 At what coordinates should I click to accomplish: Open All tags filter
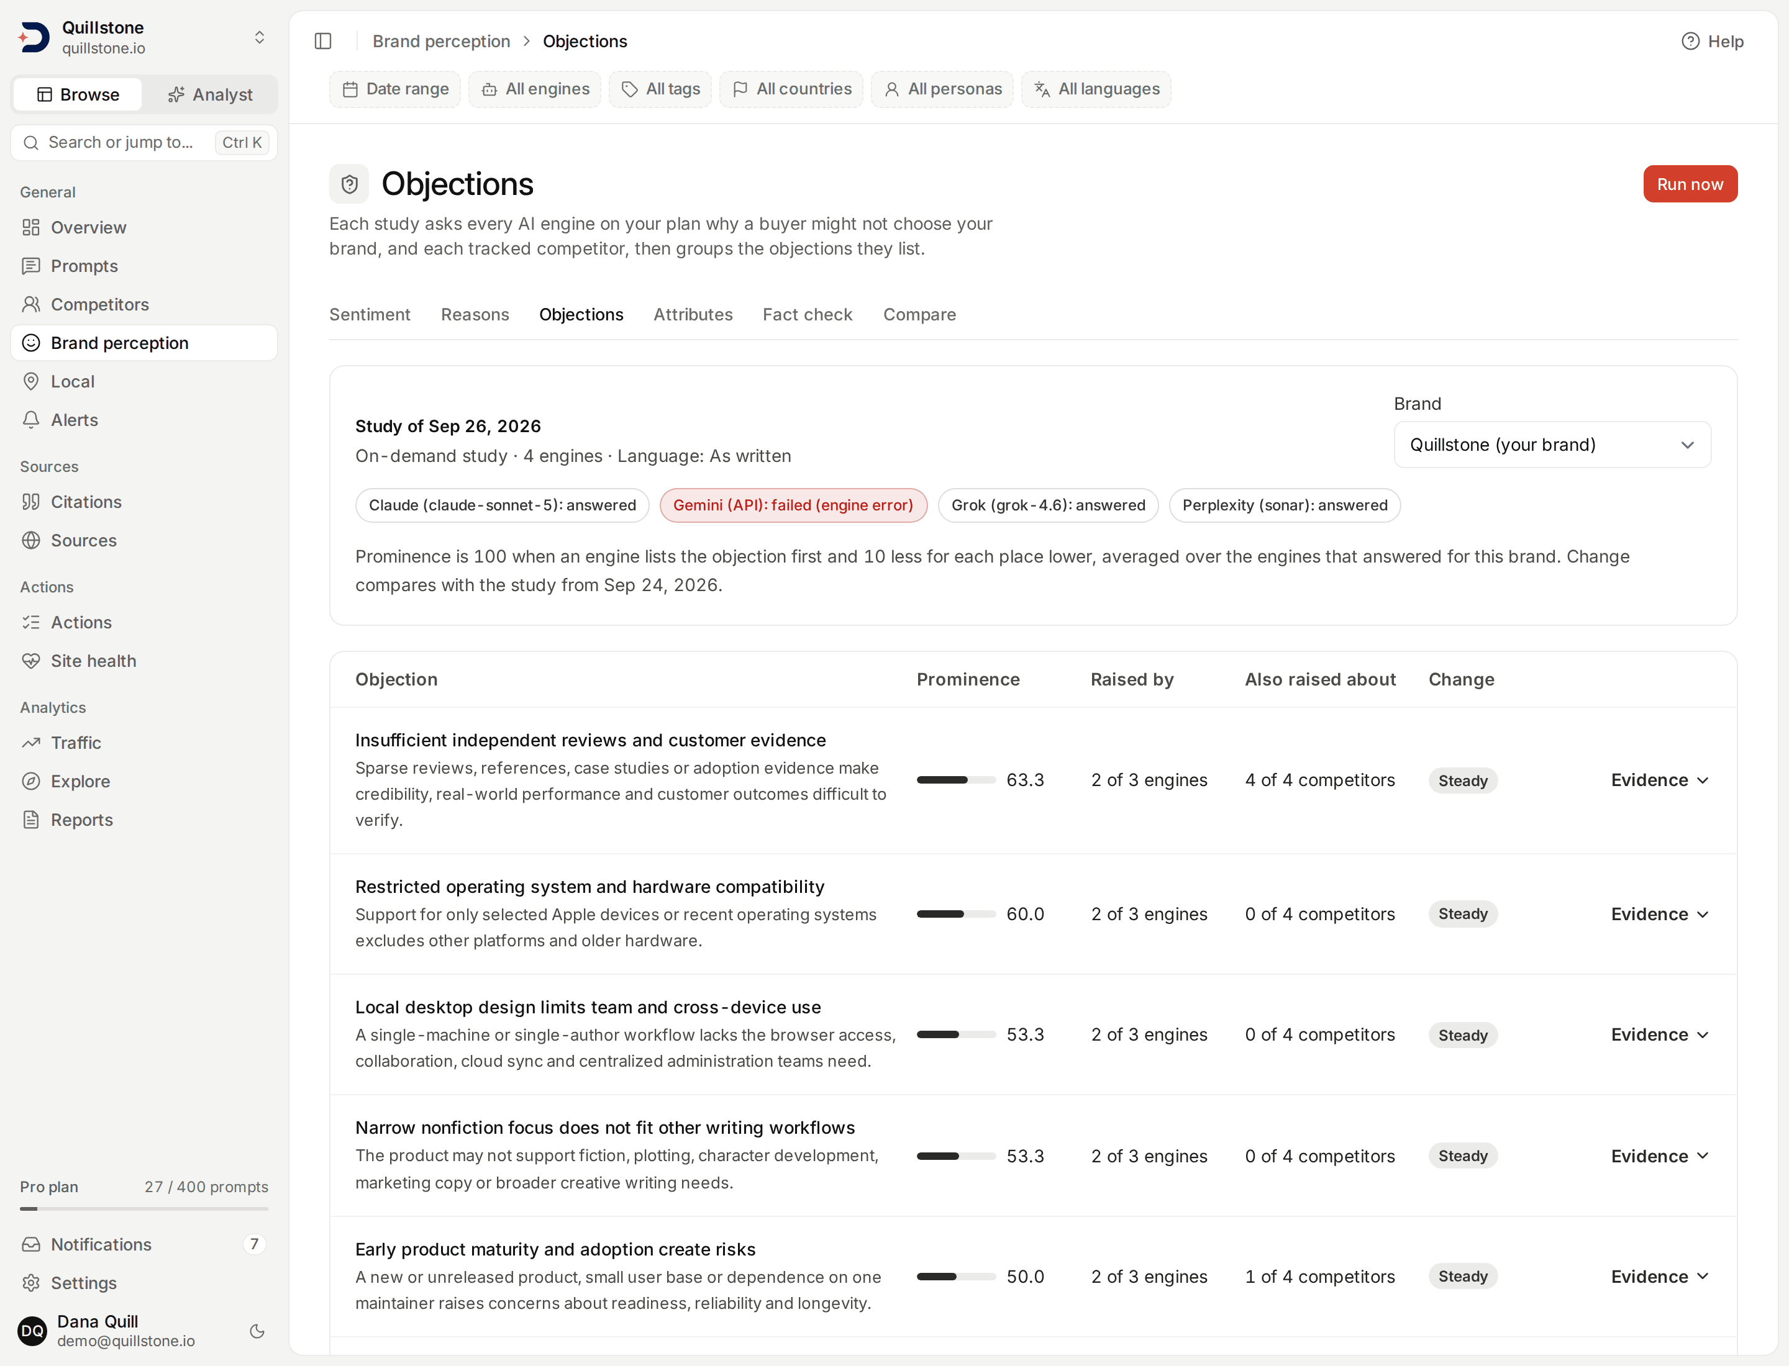click(x=660, y=89)
